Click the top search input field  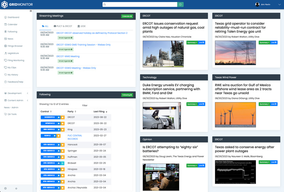pyautogui.click(x=140, y=5)
